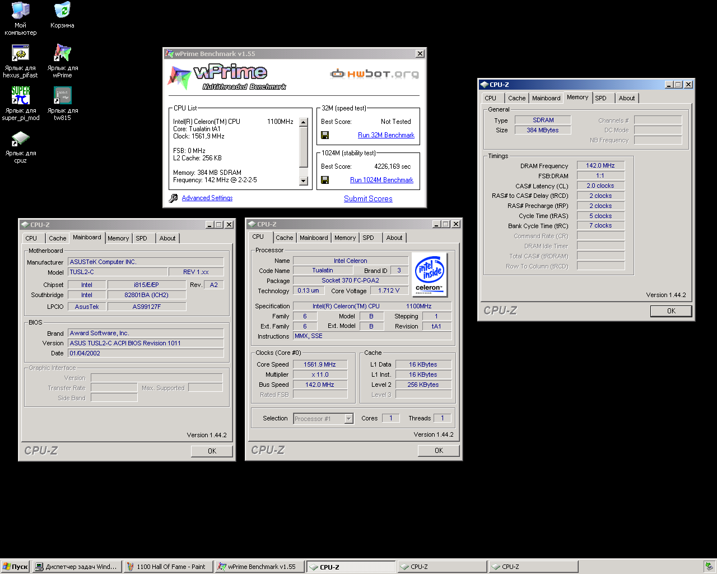Click the BIOS Date 01/04/2002 field
The height and width of the screenshot is (574, 717).
point(146,353)
